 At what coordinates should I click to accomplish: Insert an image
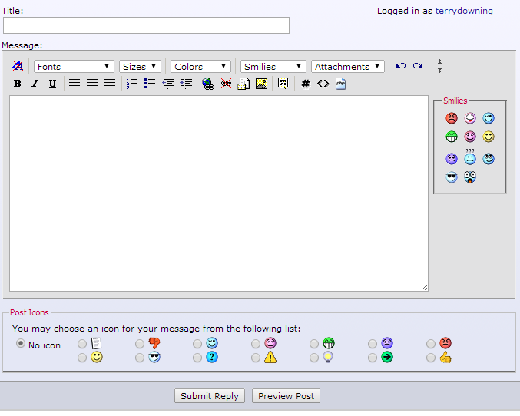click(x=262, y=84)
